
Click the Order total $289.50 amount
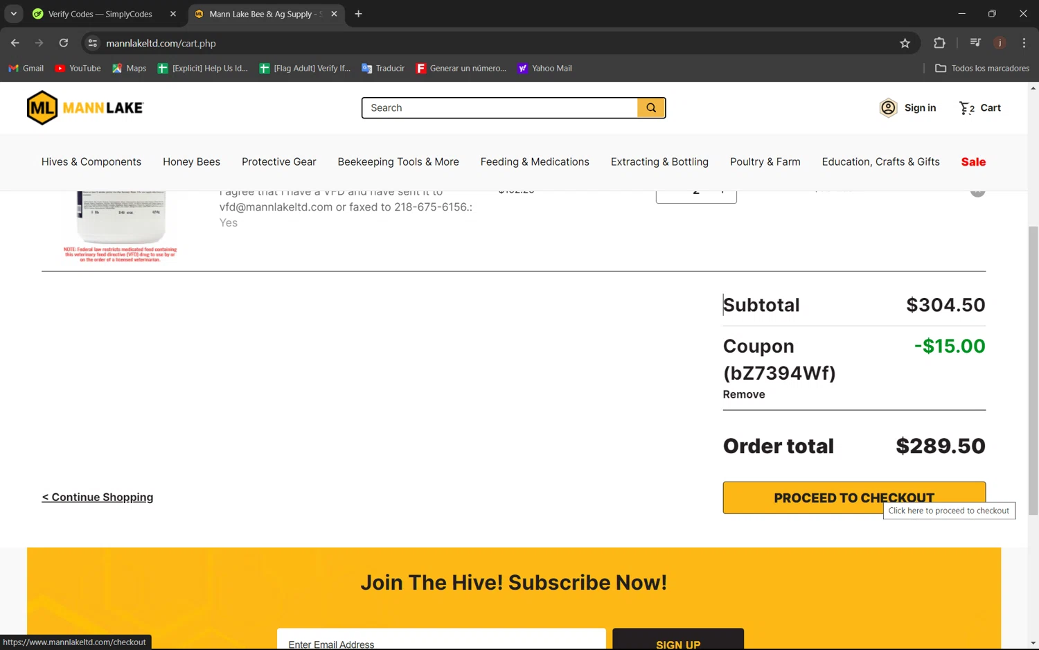(941, 446)
